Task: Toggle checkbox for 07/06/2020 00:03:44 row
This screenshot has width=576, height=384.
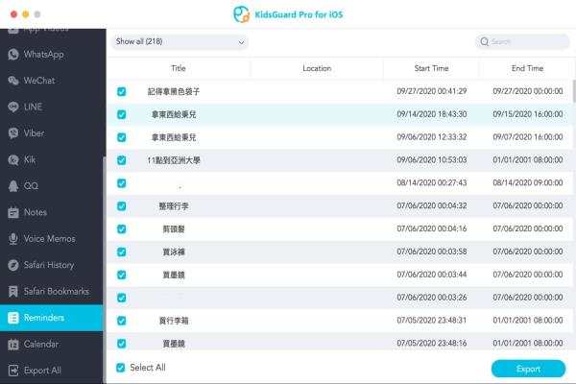Action: (122, 275)
